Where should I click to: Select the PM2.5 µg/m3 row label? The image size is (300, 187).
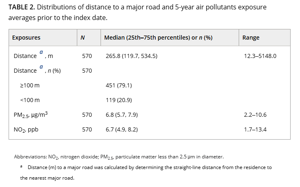point(31,115)
